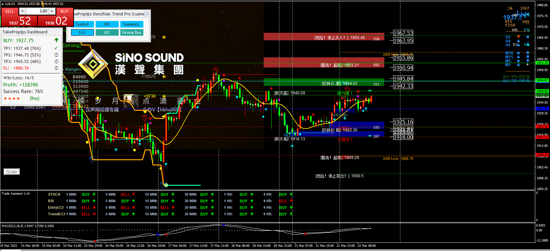Click the green reversal zone bar at 1944.62
550x251 pixels.
[x=324, y=82]
